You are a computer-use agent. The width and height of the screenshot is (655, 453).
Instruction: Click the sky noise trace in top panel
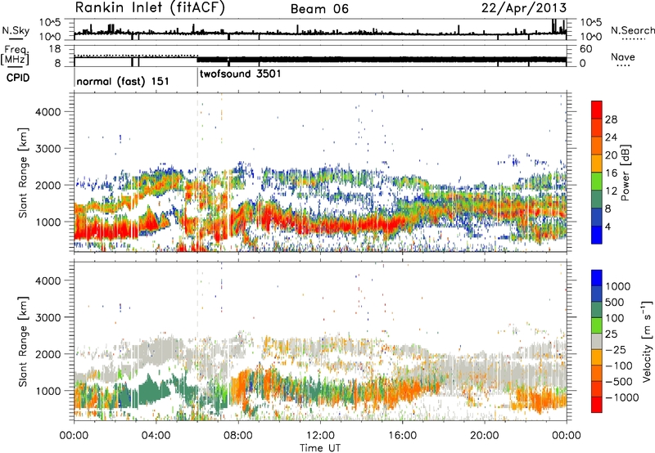320,32
